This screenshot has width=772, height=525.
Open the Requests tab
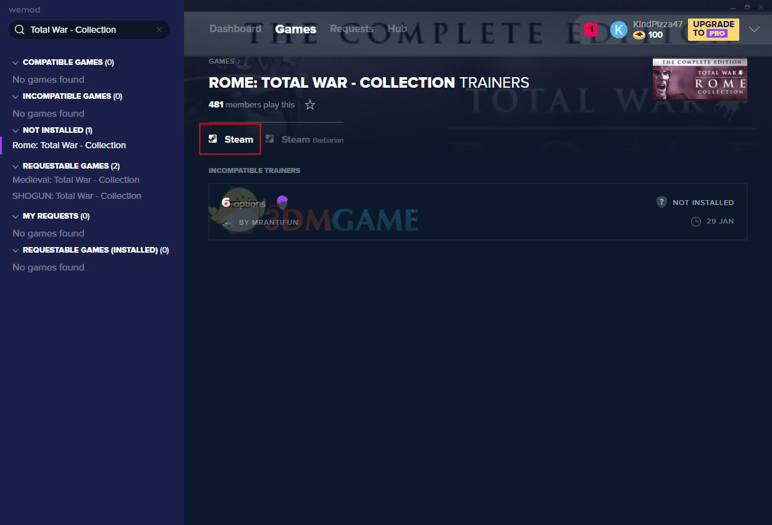[x=351, y=29]
